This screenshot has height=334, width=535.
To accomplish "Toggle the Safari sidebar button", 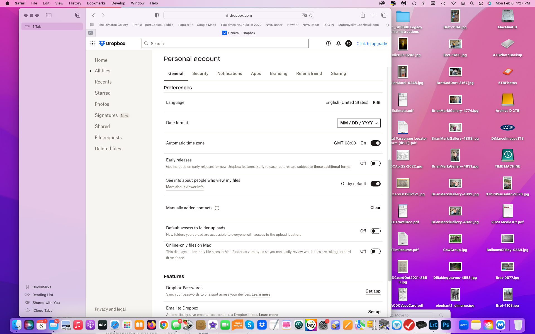I will (49, 15).
